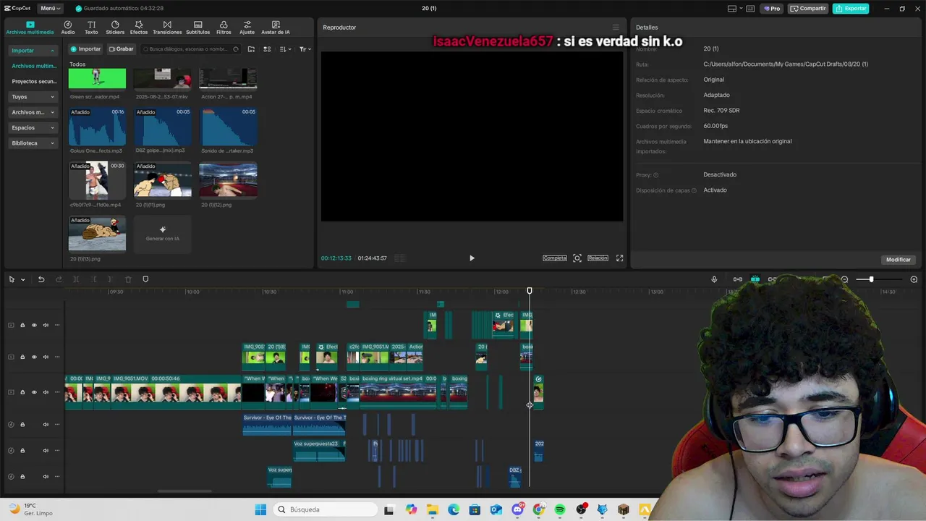Open the selection tool mode dropdown arrow

22,279
